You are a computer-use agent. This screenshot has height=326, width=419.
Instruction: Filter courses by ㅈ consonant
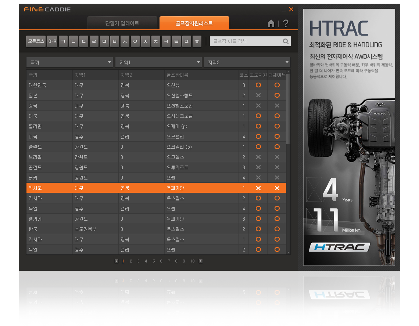tap(146, 41)
